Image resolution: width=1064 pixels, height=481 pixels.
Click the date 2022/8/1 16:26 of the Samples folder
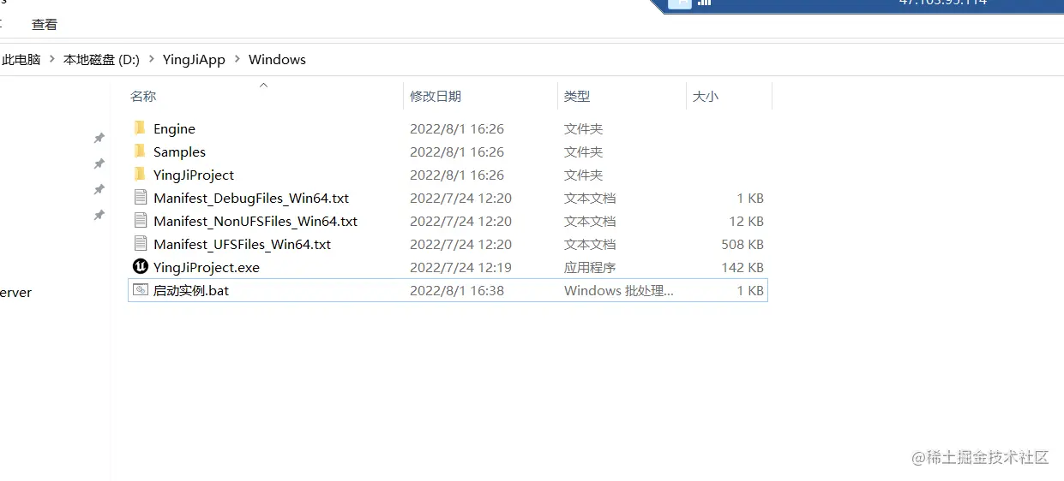point(457,151)
